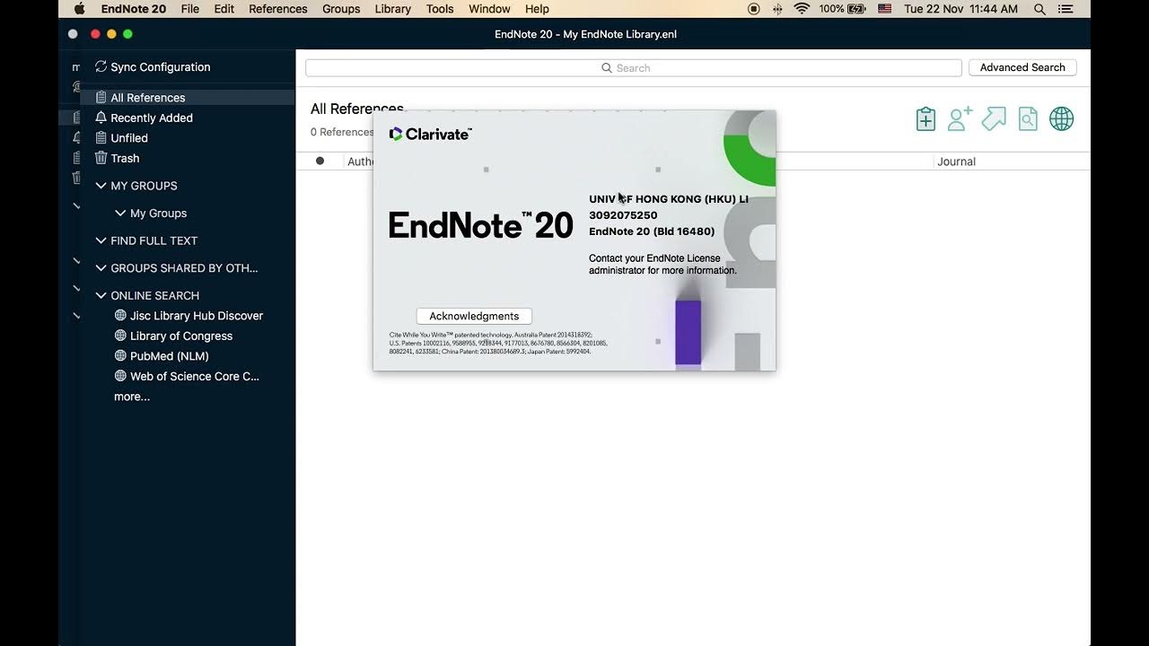The height and width of the screenshot is (646, 1149).
Task: Open the References menu
Action: pyautogui.click(x=278, y=9)
